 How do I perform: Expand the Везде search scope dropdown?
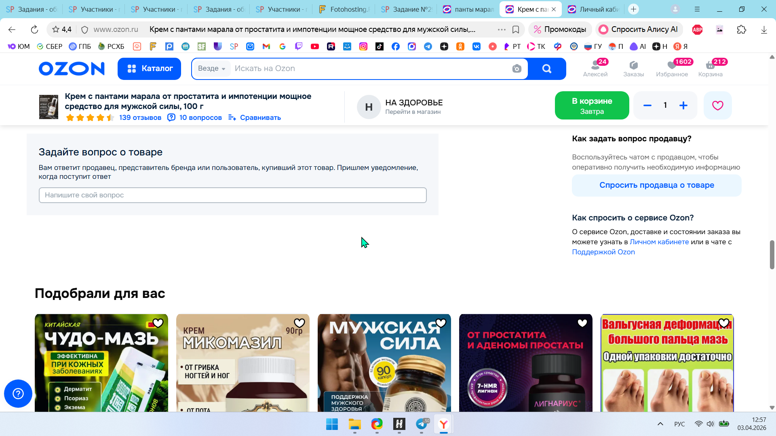212,69
